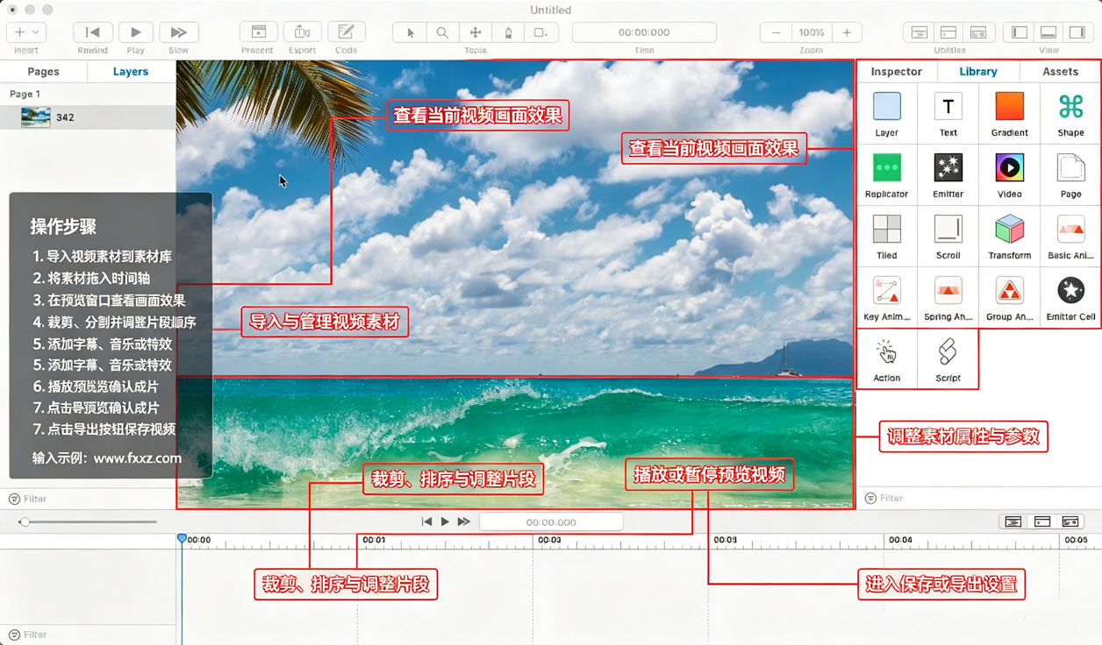The height and width of the screenshot is (645, 1102).
Task: Click the 100% zoom level button
Action: [812, 32]
